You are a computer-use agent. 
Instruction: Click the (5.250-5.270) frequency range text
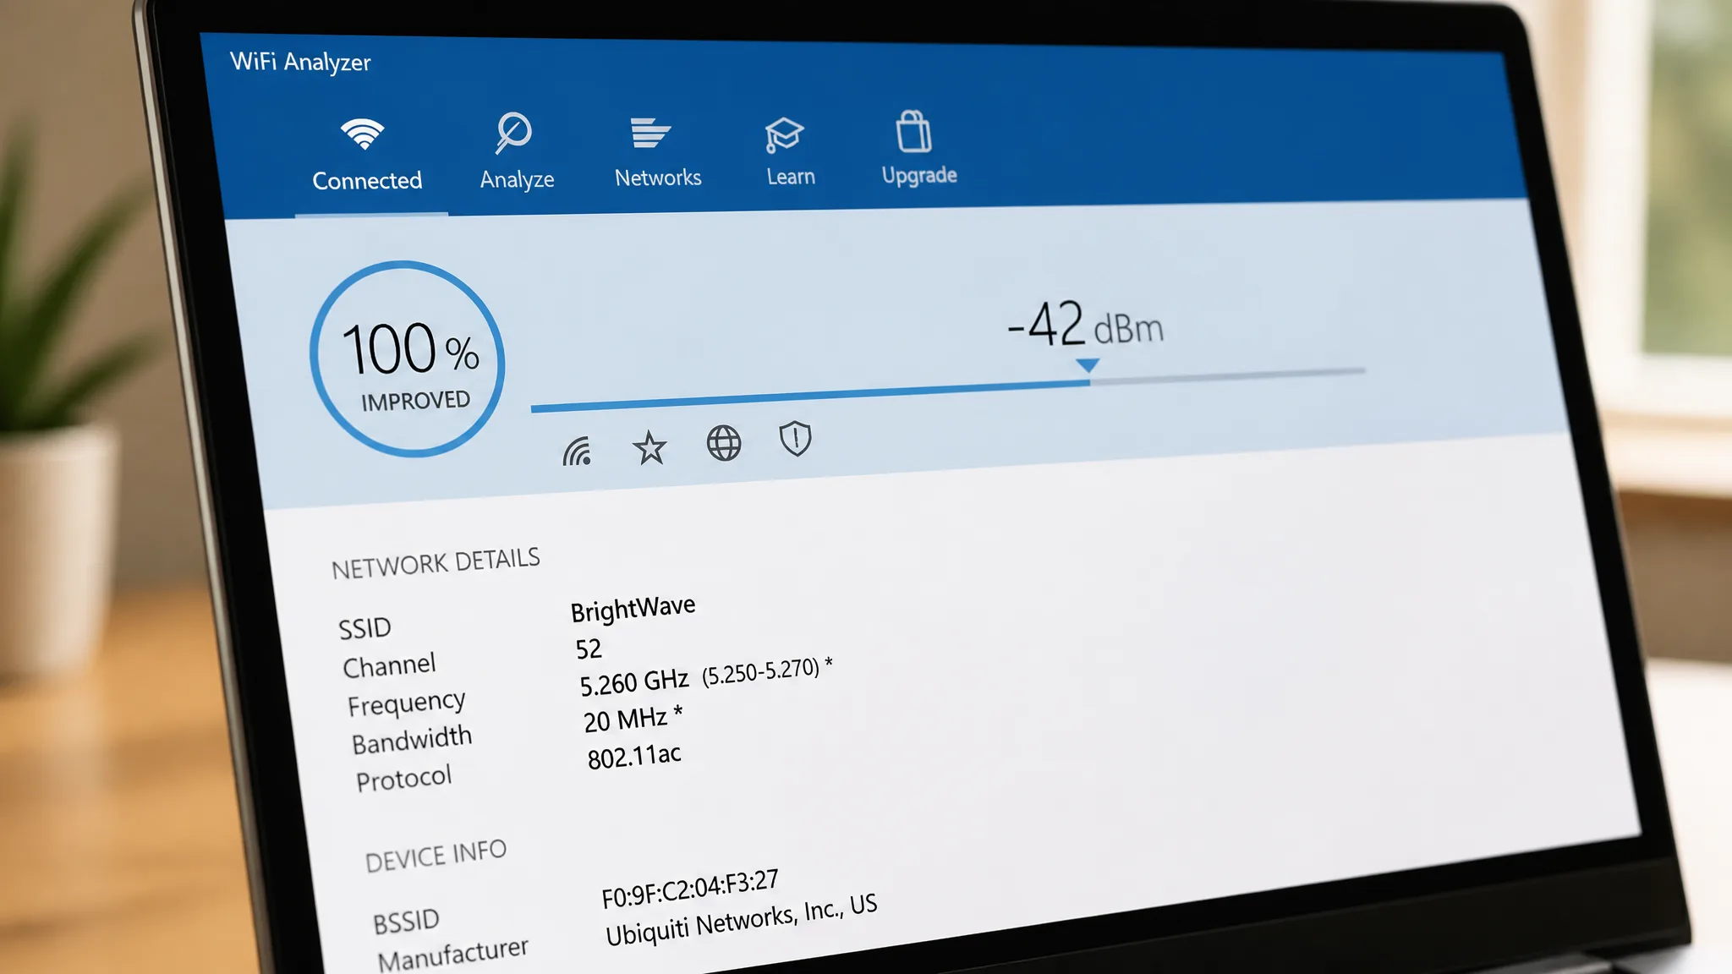[x=760, y=672]
